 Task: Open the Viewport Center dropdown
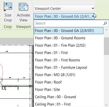tap(64, 8)
